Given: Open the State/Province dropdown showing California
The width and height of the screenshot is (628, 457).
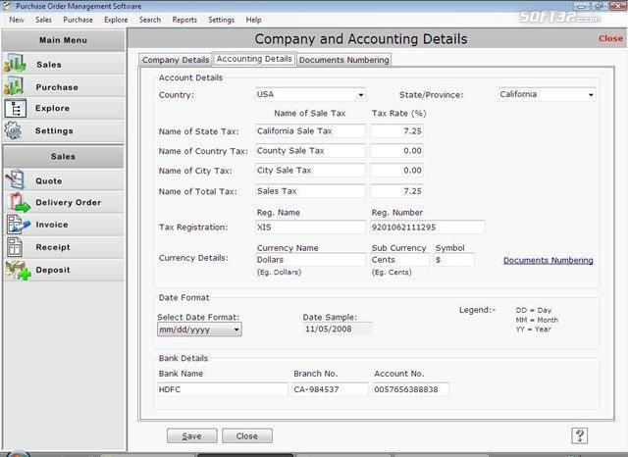Looking at the screenshot, I should (x=547, y=94).
